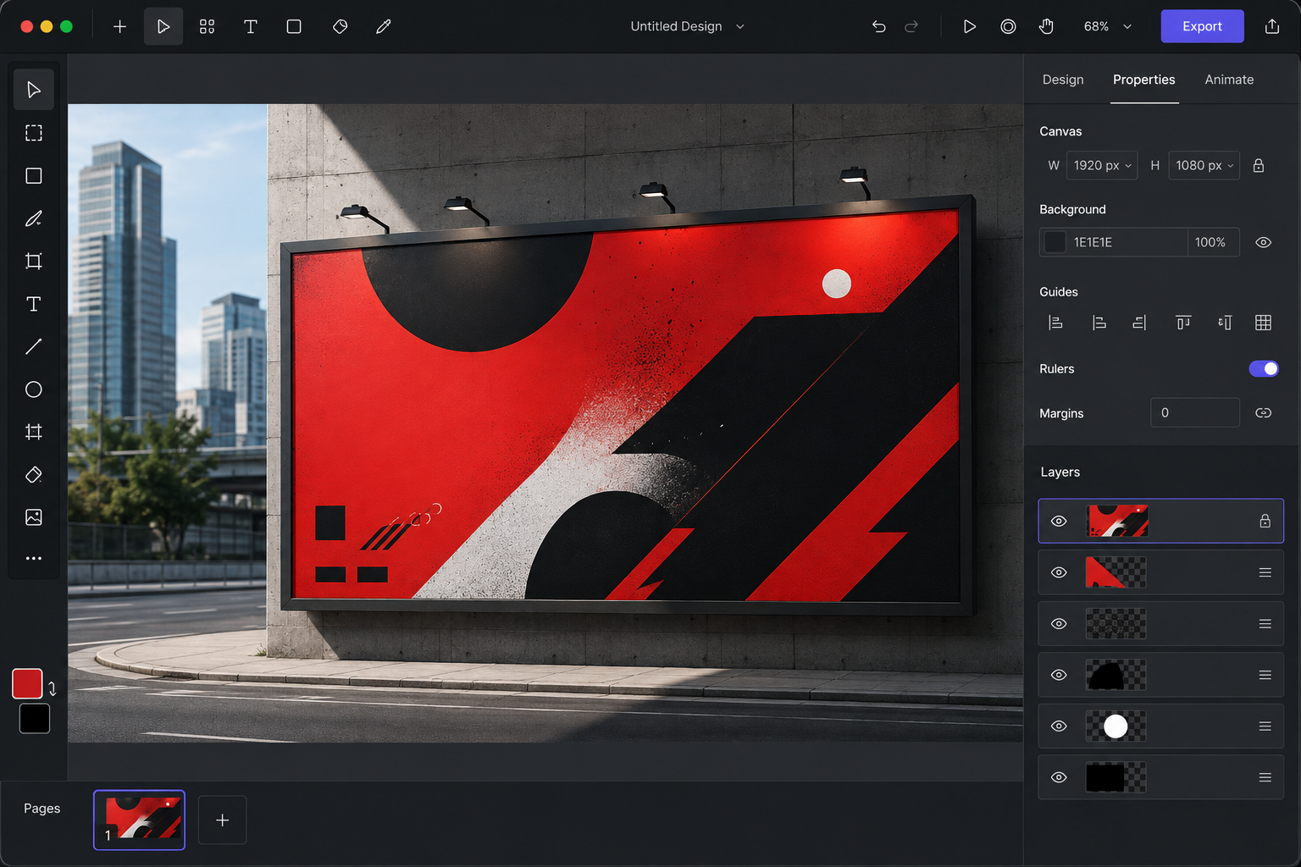1301x867 pixels.
Task: Click the align-right guide icon
Action: point(1139,323)
